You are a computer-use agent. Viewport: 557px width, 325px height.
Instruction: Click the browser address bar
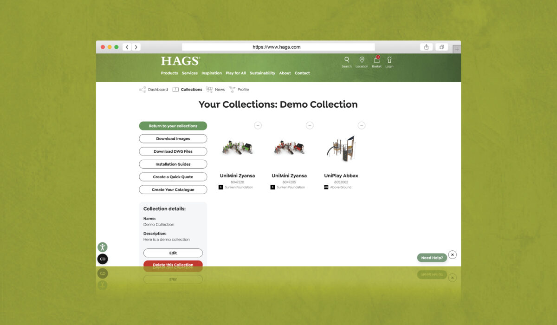pos(278,47)
